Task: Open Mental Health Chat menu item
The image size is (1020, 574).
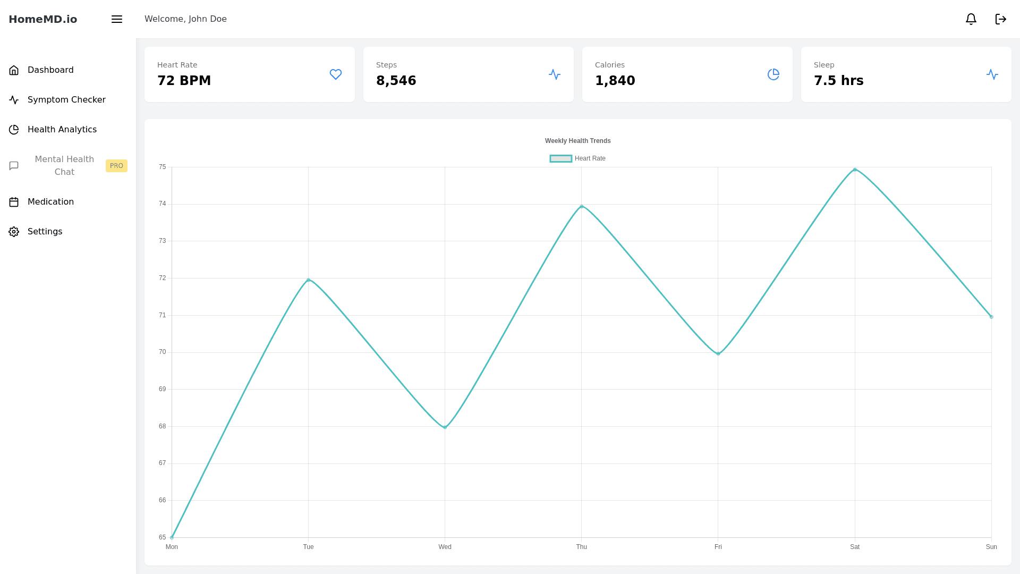Action: [x=64, y=166]
